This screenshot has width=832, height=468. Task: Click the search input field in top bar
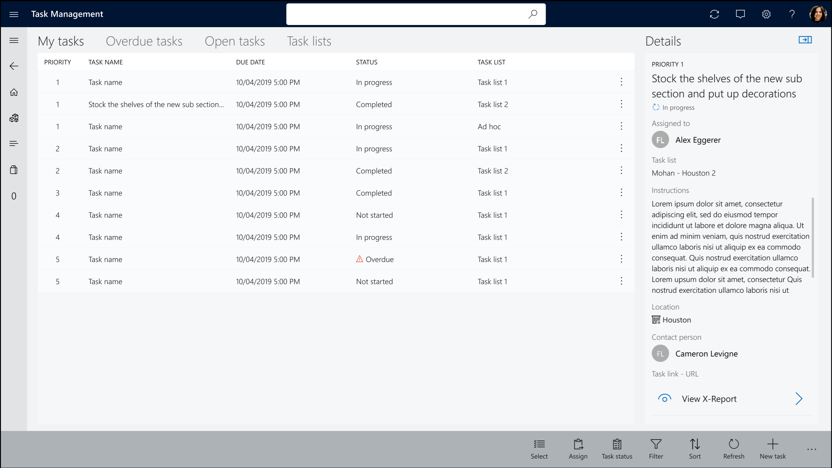click(416, 14)
